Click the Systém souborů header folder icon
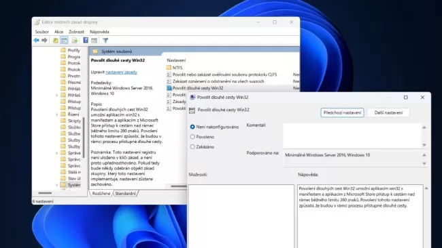This screenshot has height=248, width=442. pos(95,51)
